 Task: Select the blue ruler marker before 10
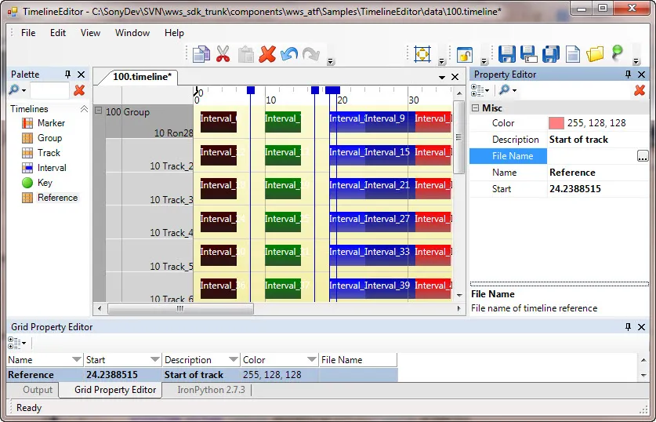coord(251,90)
